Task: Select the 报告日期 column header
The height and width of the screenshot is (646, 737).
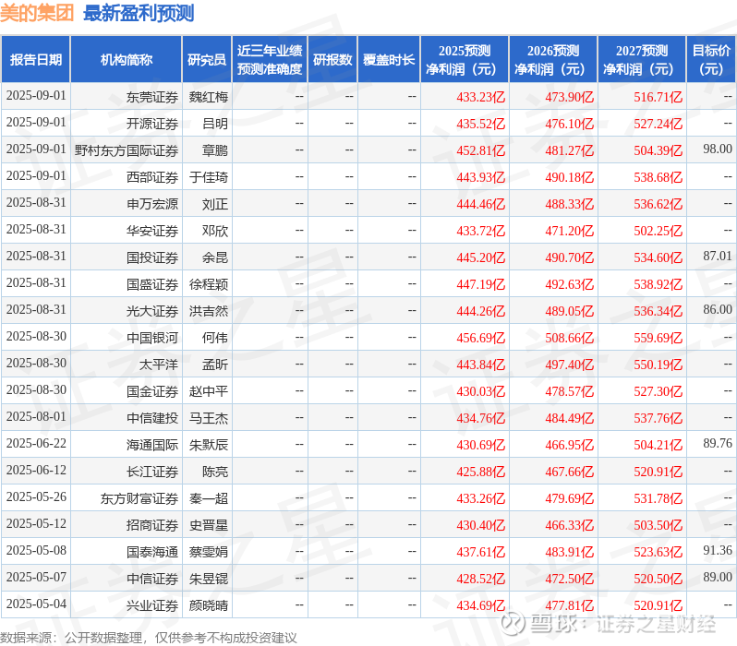Action: [x=36, y=60]
